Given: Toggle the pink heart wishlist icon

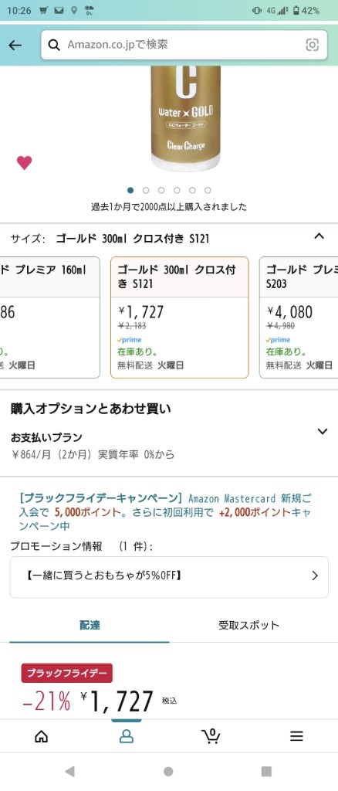Looking at the screenshot, I should (x=24, y=162).
